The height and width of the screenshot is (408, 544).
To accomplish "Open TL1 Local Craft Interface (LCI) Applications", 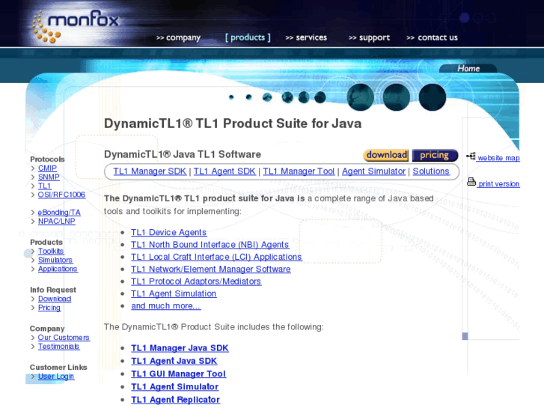I will (216, 257).
